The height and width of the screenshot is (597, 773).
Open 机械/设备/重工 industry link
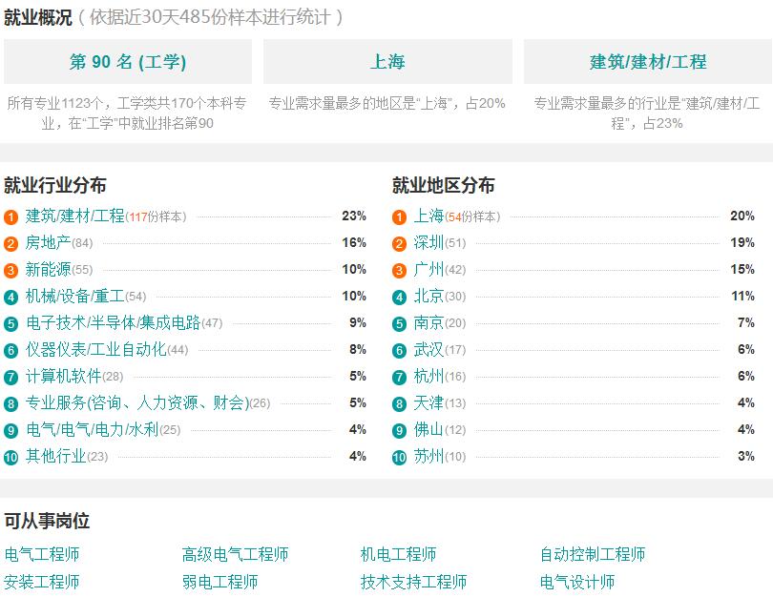(x=75, y=296)
